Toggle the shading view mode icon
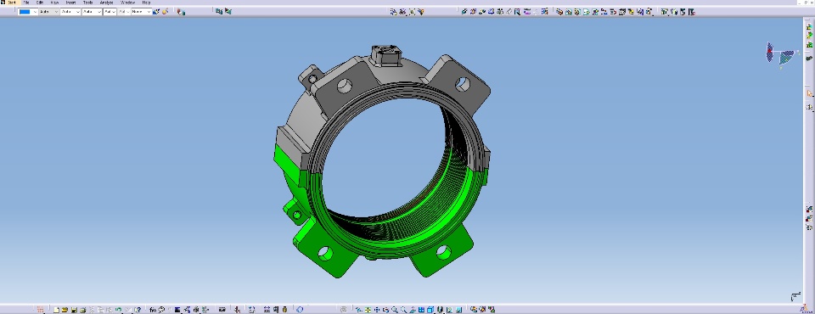 (x=430, y=310)
